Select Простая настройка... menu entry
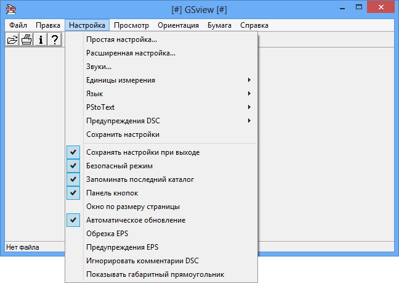 (x=121, y=39)
